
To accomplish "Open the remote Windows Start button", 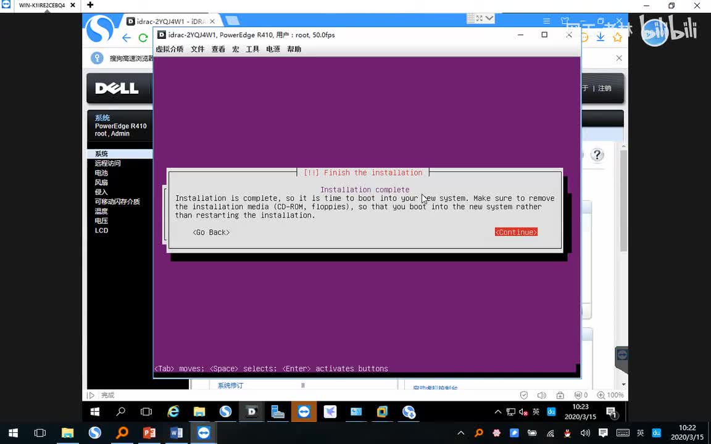I will [x=95, y=411].
